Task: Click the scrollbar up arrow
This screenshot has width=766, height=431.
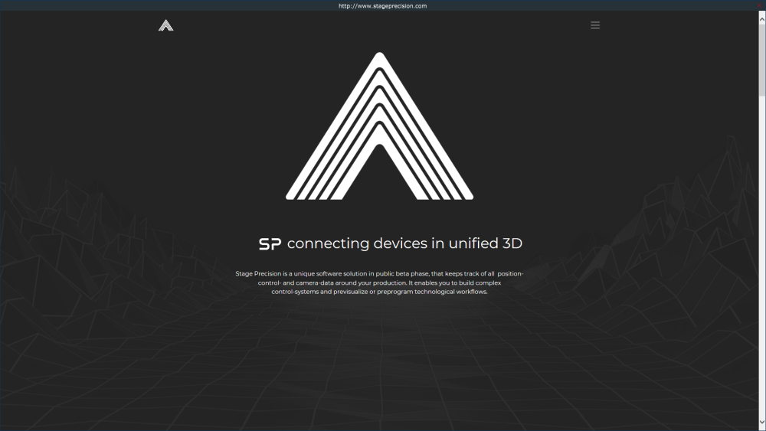Action: 762,19
